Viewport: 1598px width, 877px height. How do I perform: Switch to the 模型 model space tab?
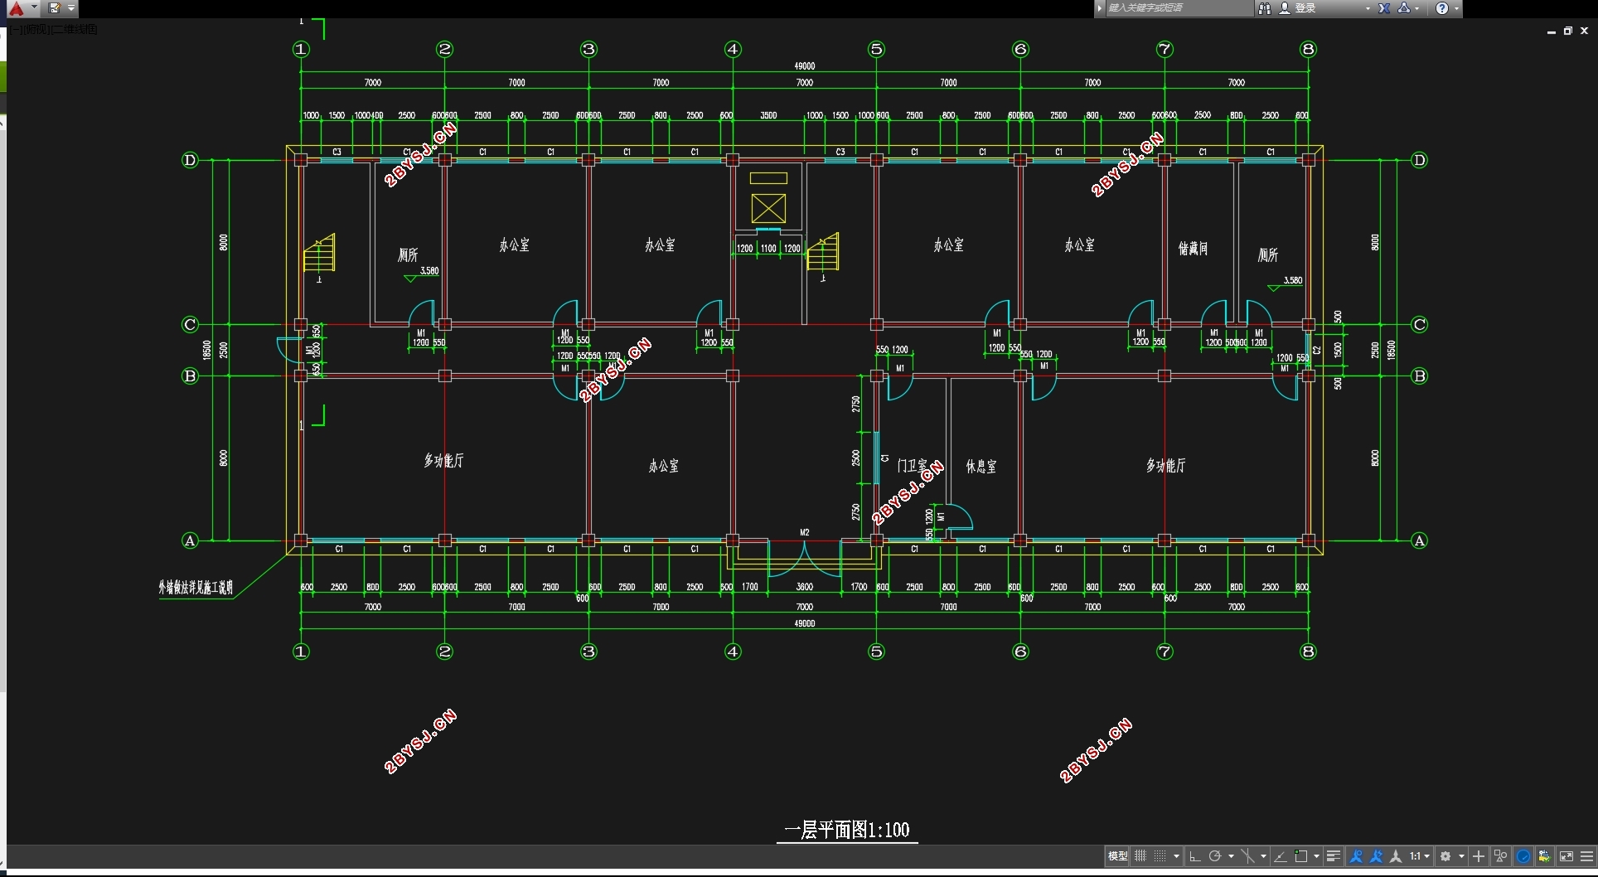(1118, 856)
